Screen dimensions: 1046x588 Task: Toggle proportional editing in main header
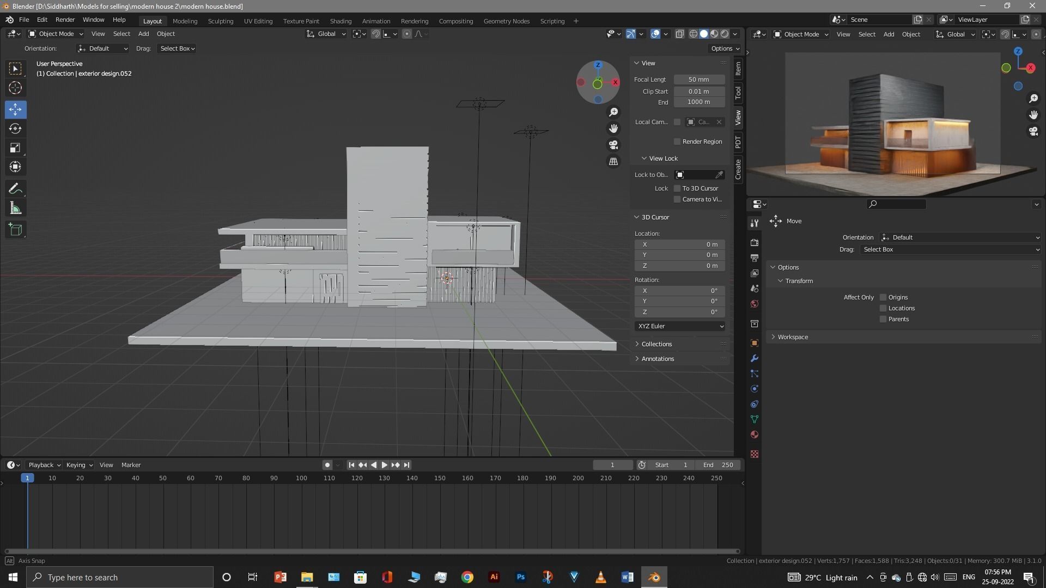click(407, 34)
